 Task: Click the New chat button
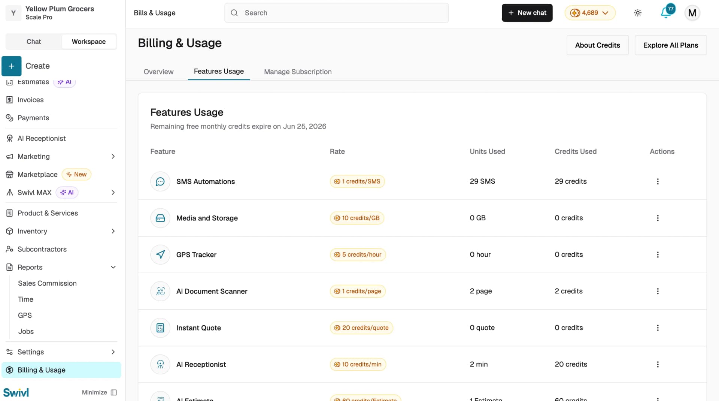click(527, 13)
